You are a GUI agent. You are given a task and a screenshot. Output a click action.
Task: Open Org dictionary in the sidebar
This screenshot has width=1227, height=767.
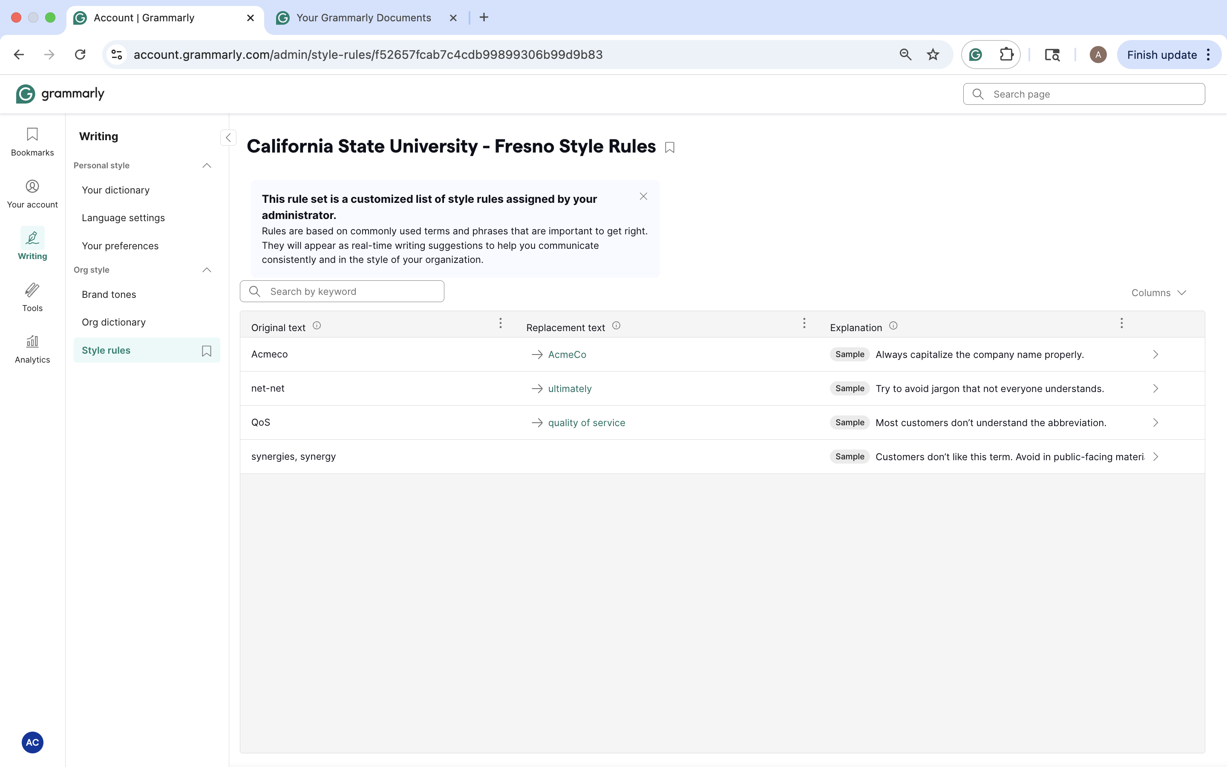(x=114, y=322)
